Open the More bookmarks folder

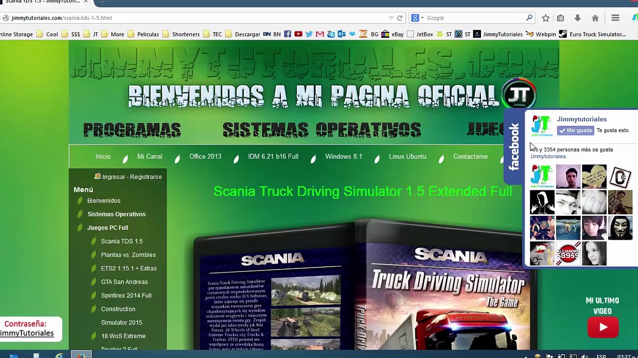113,34
